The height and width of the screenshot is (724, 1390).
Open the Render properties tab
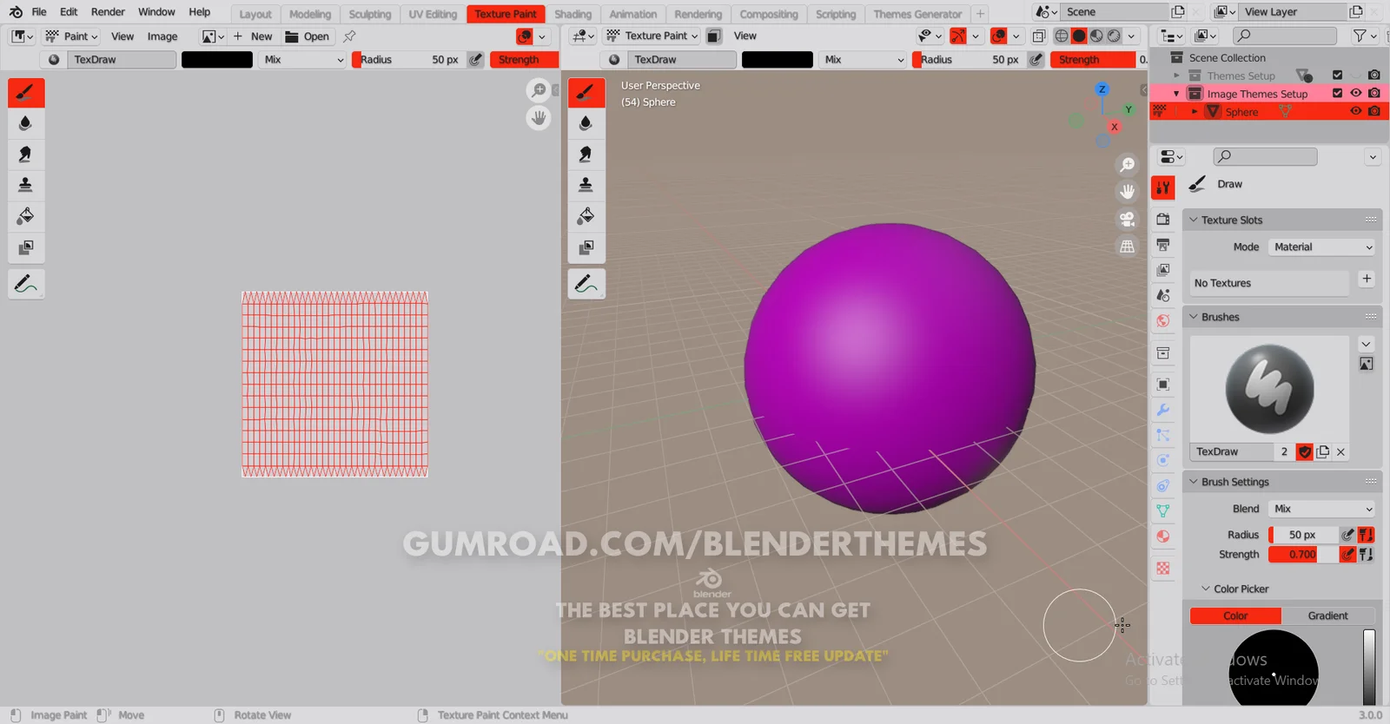click(1163, 219)
